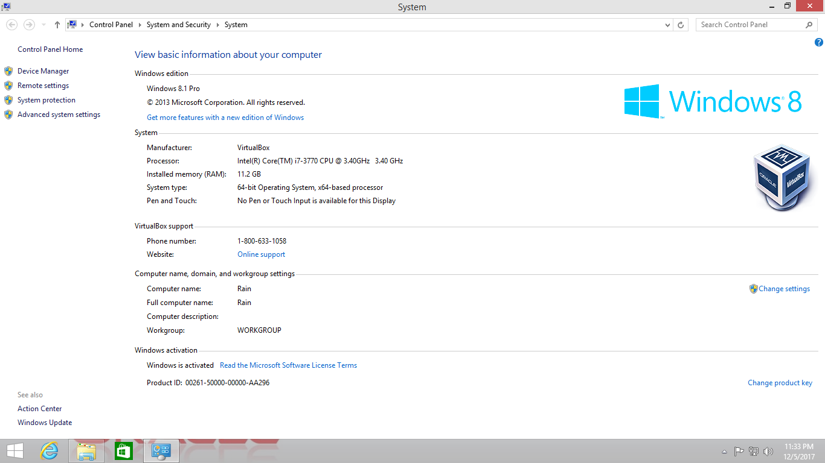Expand chevron after System and Security

218,25
